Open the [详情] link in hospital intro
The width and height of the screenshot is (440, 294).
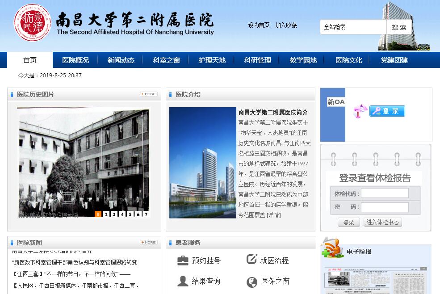274,215
